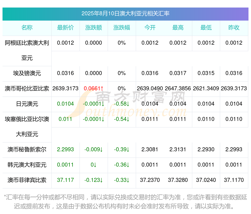The height and width of the screenshot is (214, 251).
Task: Click the opening price 2.3081
Action: 150,149
